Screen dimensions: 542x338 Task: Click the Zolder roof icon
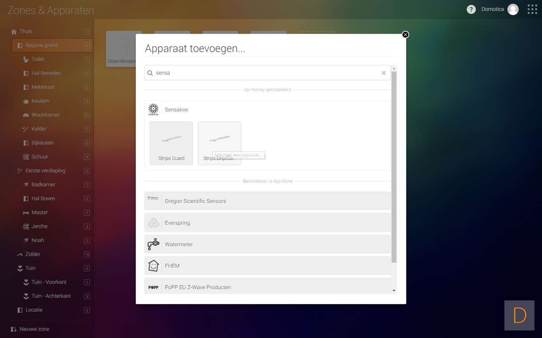(20, 255)
